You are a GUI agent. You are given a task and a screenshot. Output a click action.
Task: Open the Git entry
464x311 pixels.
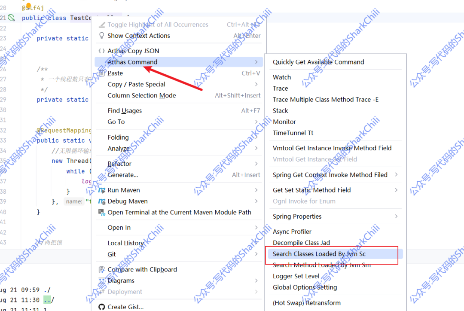179,254
